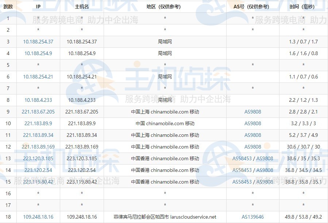Open IP link 10.188.254.37
Viewport: 328px width, 223px height.
click(x=38, y=42)
